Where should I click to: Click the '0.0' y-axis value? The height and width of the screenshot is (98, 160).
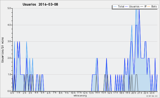pyautogui.click(x=9, y=91)
